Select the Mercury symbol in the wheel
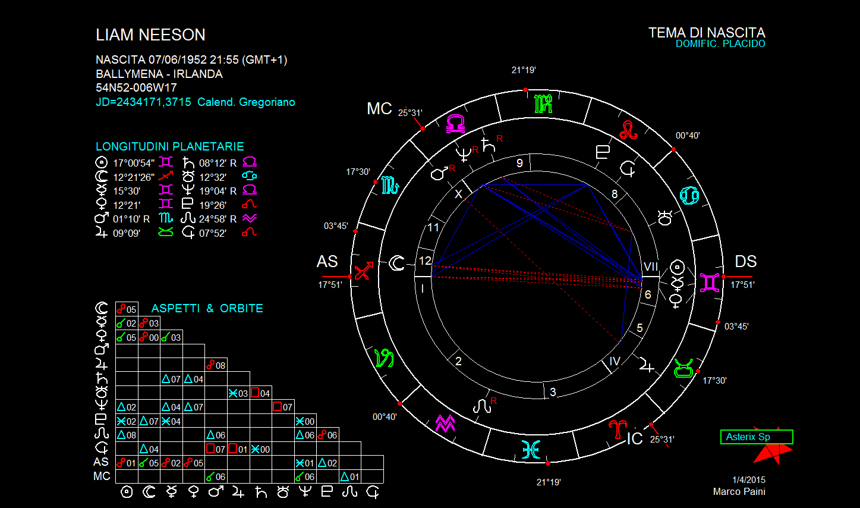This screenshot has width=860, height=508. [x=677, y=283]
